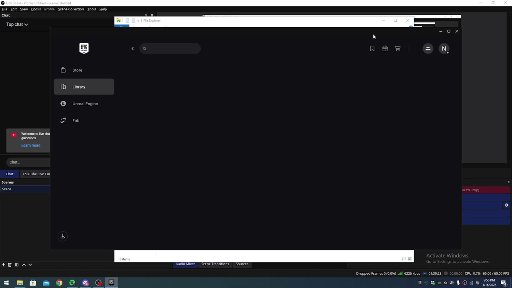The image size is (512, 288).
Task: Click the Chat message input field
Action: [28, 162]
